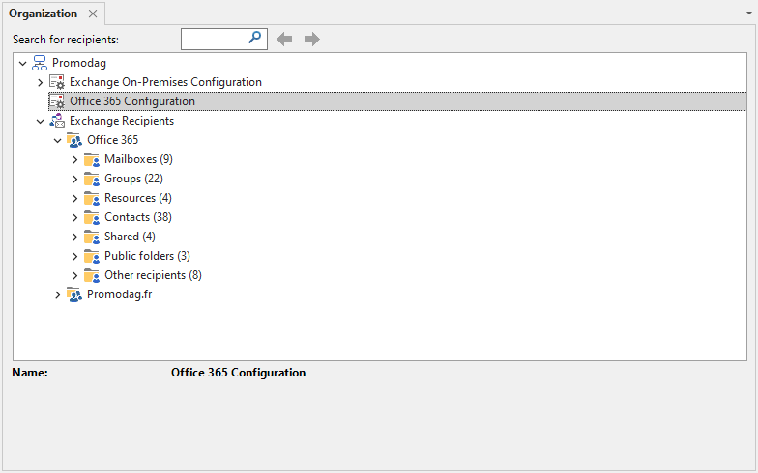758x473 pixels.
Task: Select the Office 365 tree label
Action: pos(112,140)
